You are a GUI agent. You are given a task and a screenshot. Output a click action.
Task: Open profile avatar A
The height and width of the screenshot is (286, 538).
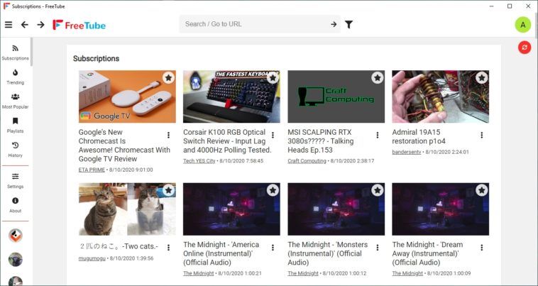[523, 25]
